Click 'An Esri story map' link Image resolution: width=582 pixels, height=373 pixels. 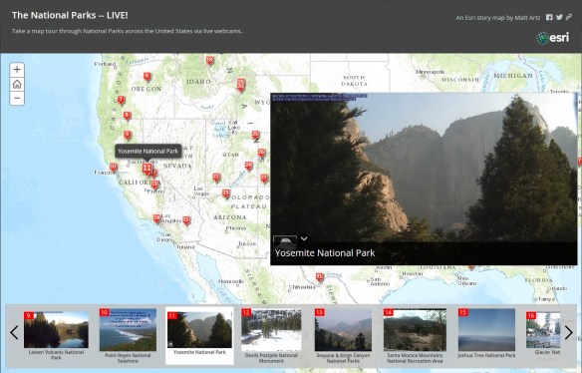click(x=497, y=18)
